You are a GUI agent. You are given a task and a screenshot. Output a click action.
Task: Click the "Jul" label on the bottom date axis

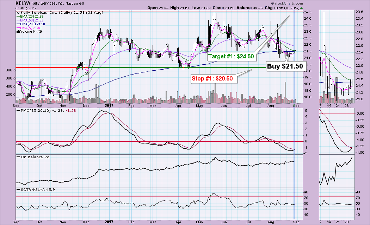point(248,222)
